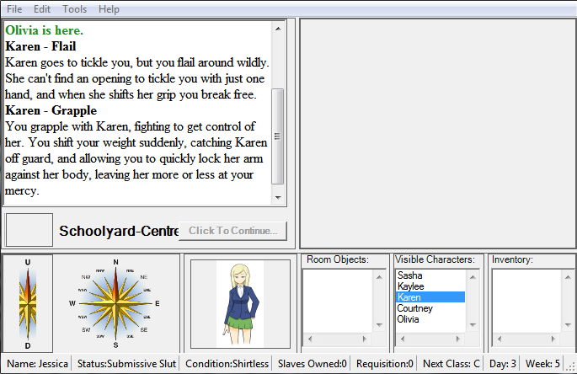
Task: Open the File menu
Action: (x=14, y=8)
